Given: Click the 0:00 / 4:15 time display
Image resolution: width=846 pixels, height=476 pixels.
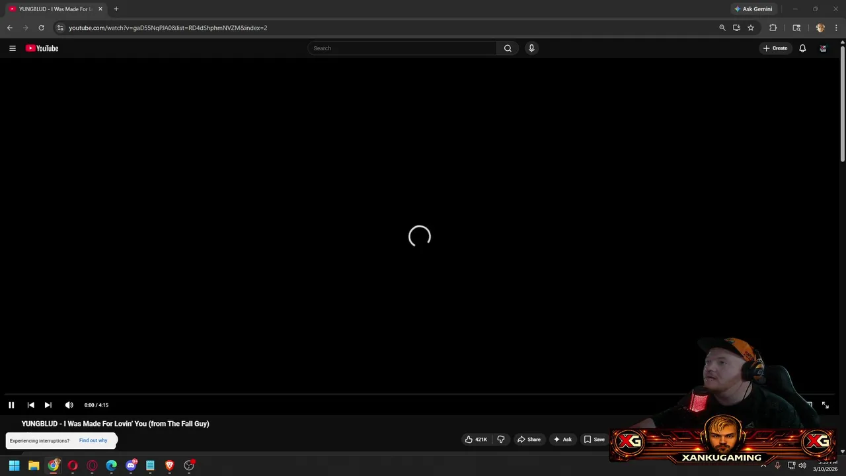Looking at the screenshot, I should 96,405.
